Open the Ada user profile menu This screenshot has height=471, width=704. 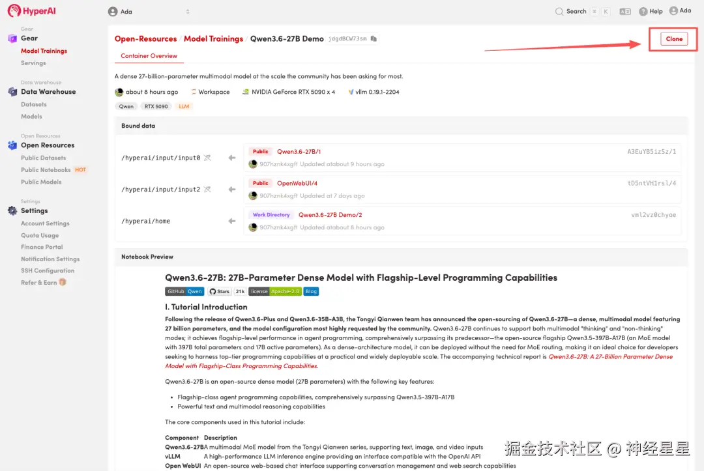680,11
